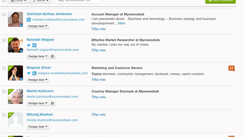Click Christian Beltrao Andersen's profile photo

tap(15, 19)
